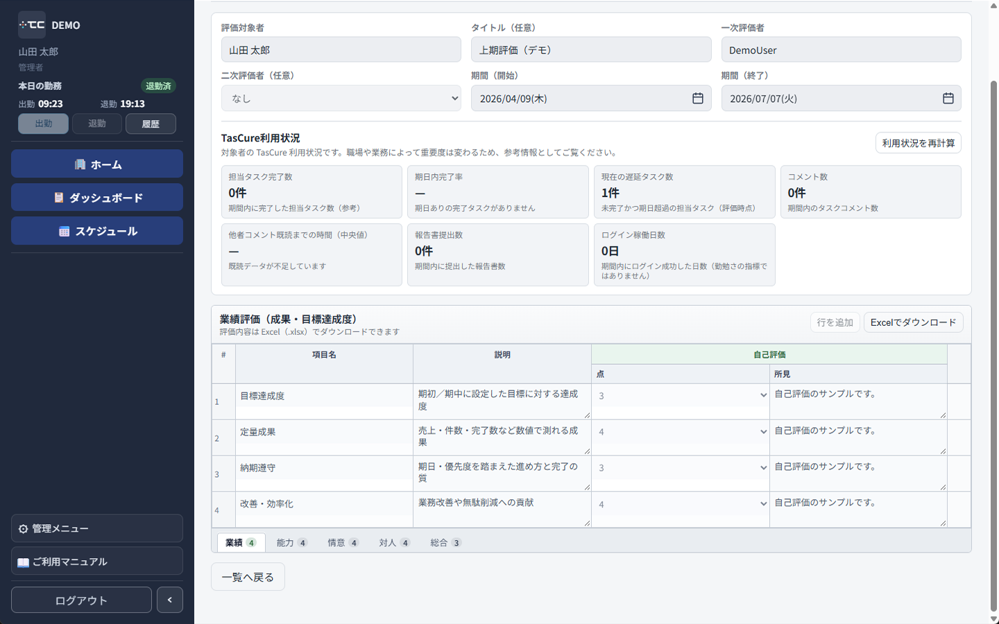Collapse the sidebar with the chevron button
This screenshot has height=624, width=999.
(x=170, y=600)
